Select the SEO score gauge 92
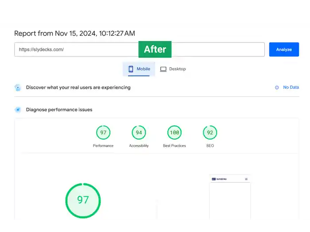Image resolution: width=310 pixels, height=232 pixels. pos(210,133)
